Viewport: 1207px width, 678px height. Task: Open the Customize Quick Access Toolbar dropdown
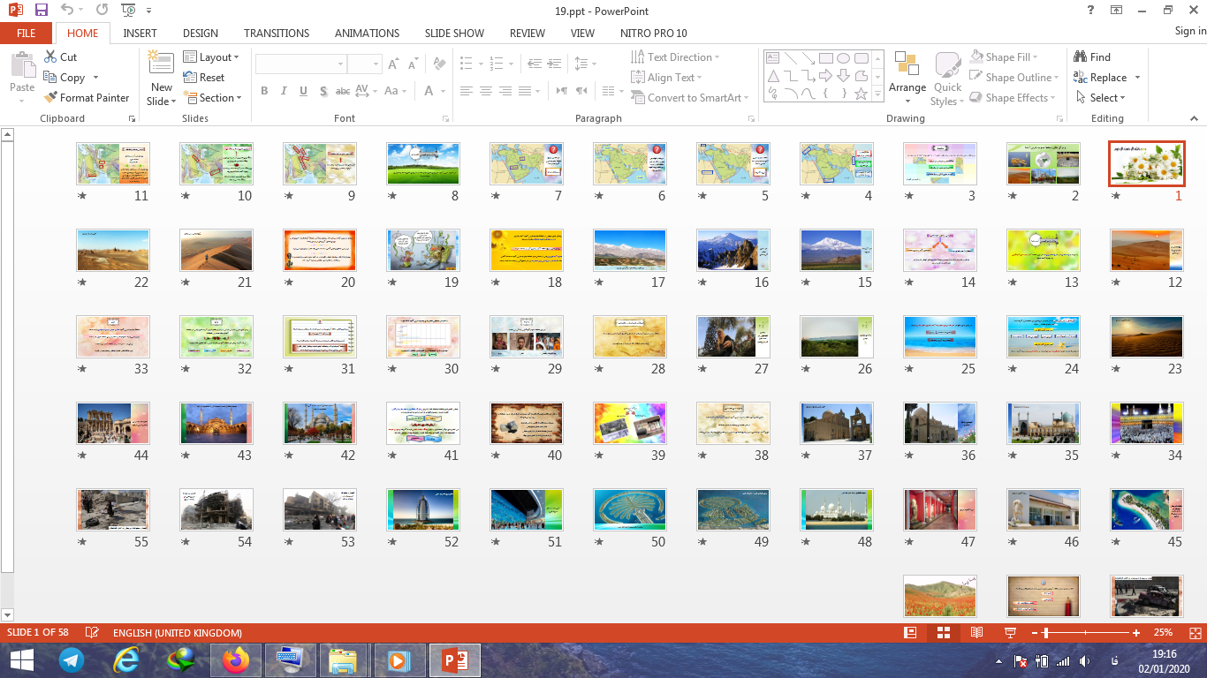click(x=148, y=11)
